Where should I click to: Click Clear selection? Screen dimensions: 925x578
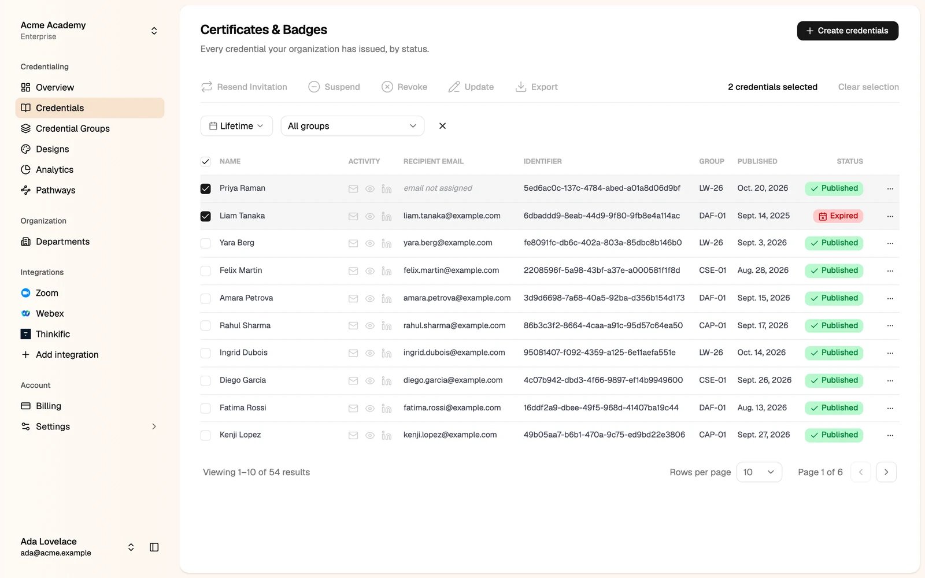[868, 87]
